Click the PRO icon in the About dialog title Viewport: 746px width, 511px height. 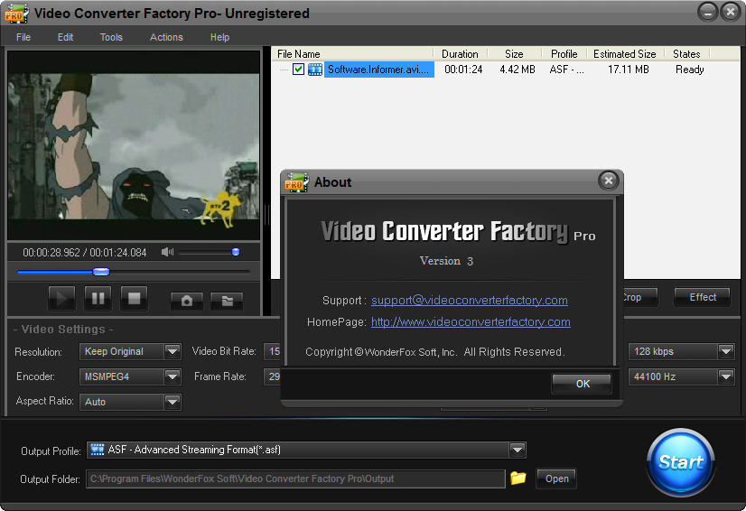[296, 182]
